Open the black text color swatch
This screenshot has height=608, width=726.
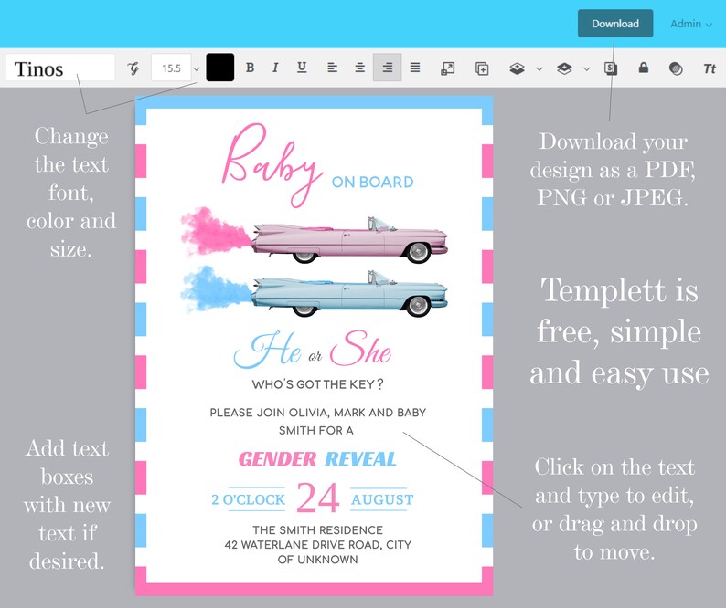pos(220,68)
